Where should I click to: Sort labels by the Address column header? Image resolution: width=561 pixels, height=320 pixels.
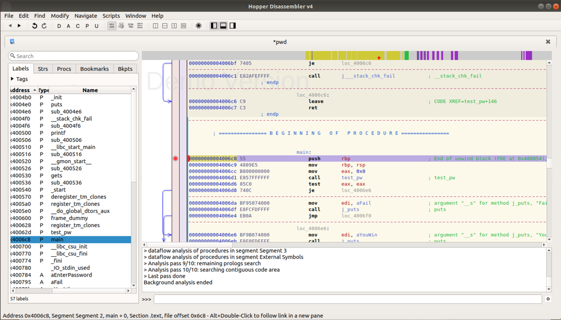[x=20, y=90]
